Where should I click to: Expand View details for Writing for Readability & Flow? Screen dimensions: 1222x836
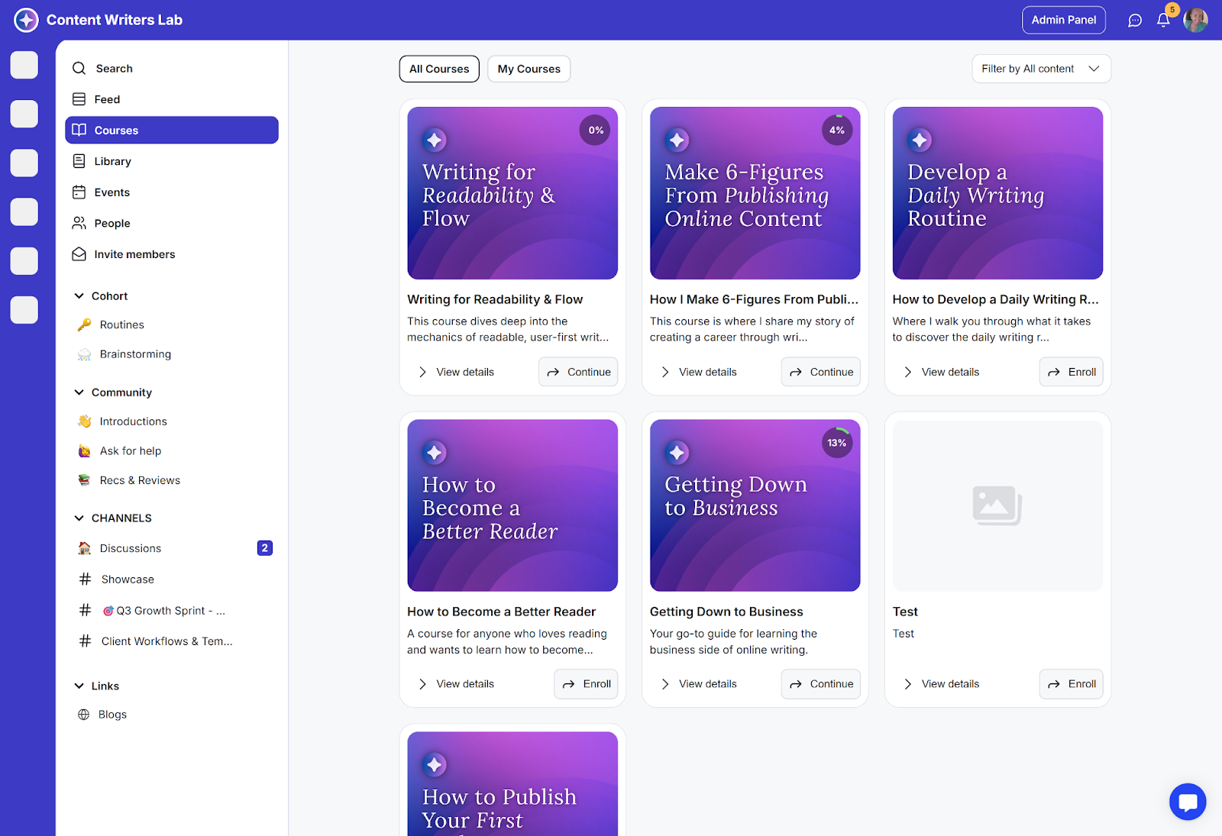tap(456, 372)
